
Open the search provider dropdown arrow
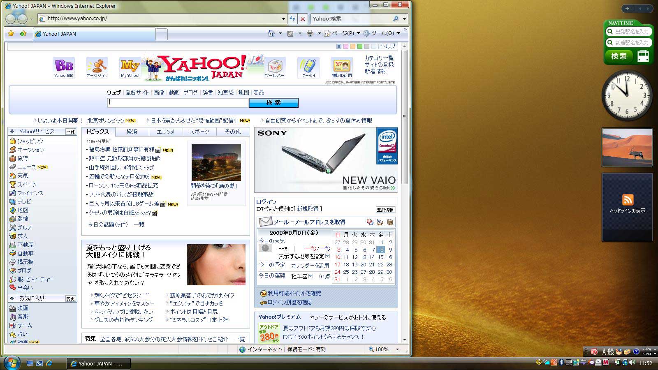pos(404,18)
